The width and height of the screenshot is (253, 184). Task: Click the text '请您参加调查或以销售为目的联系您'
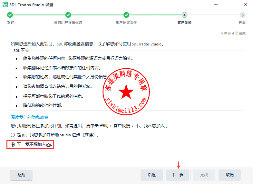pyautogui.click(x=58, y=86)
